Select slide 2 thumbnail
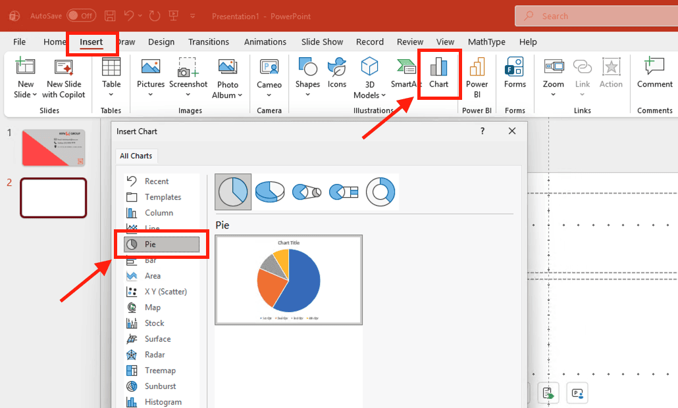The height and width of the screenshot is (408, 678). (53, 198)
